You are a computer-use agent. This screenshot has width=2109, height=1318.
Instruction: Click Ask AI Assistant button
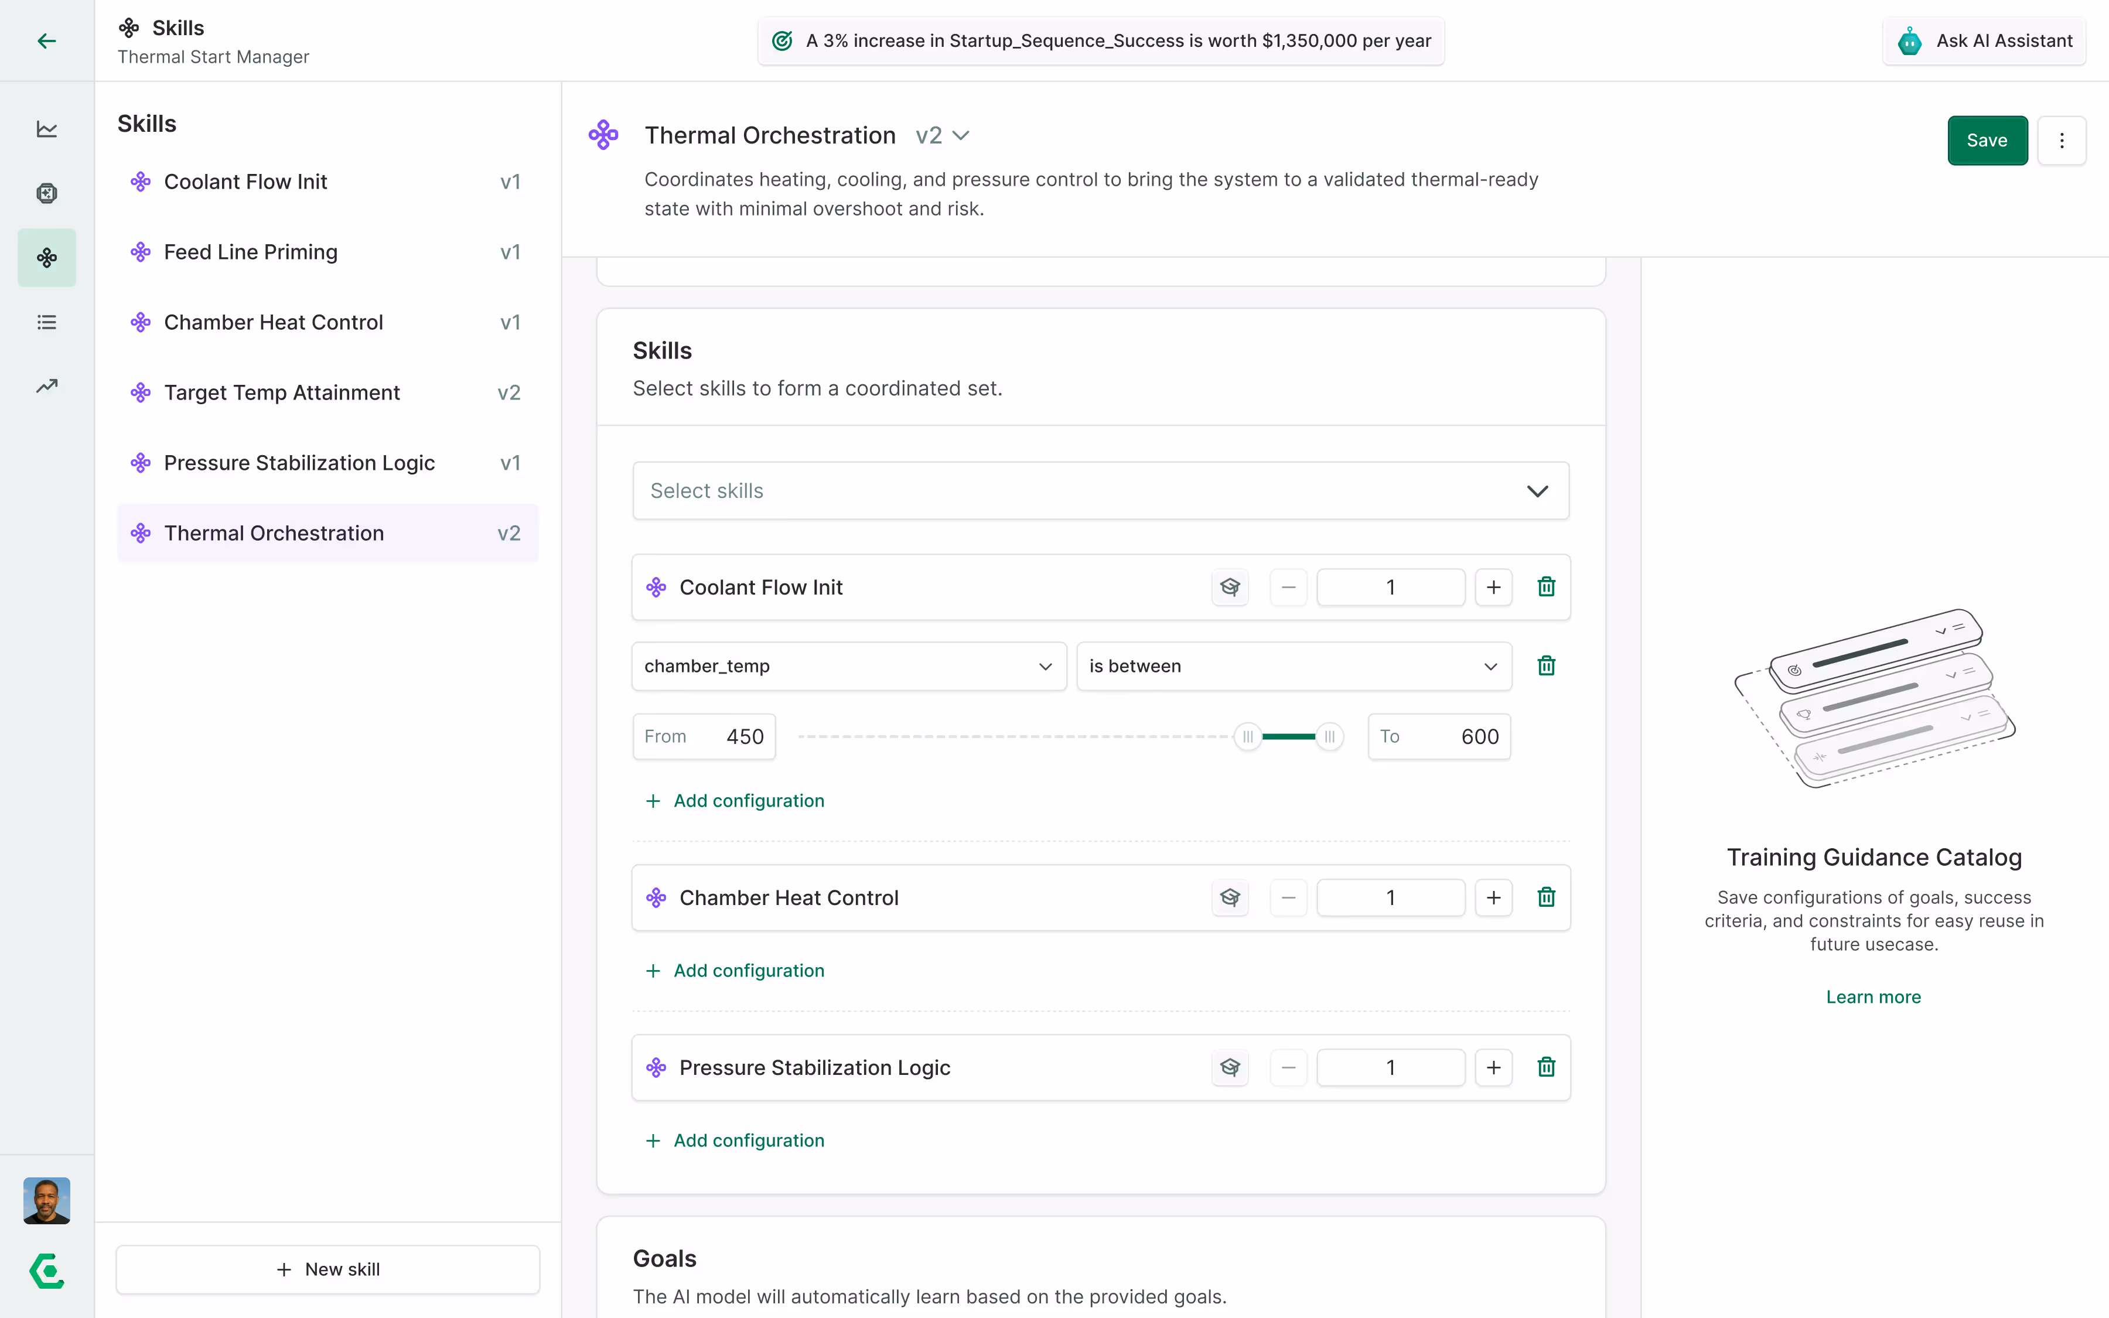click(x=1984, y=41)
